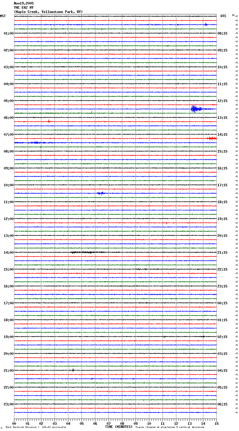Click minute '12' on the bottom time axis
Image resolution: width=239 pixels, height=431 pixels.
[176, 423]
